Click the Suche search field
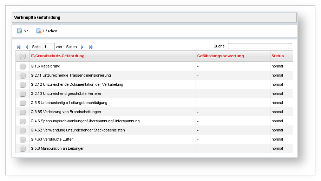The image size is (321, 181). (x=260, y=46)
